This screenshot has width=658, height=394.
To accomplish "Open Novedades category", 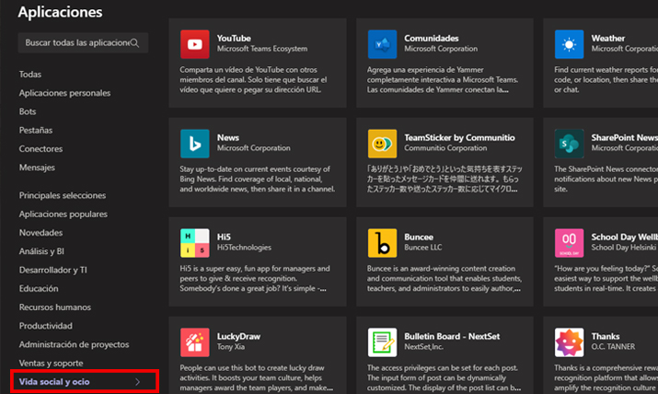I will (40, 233).
